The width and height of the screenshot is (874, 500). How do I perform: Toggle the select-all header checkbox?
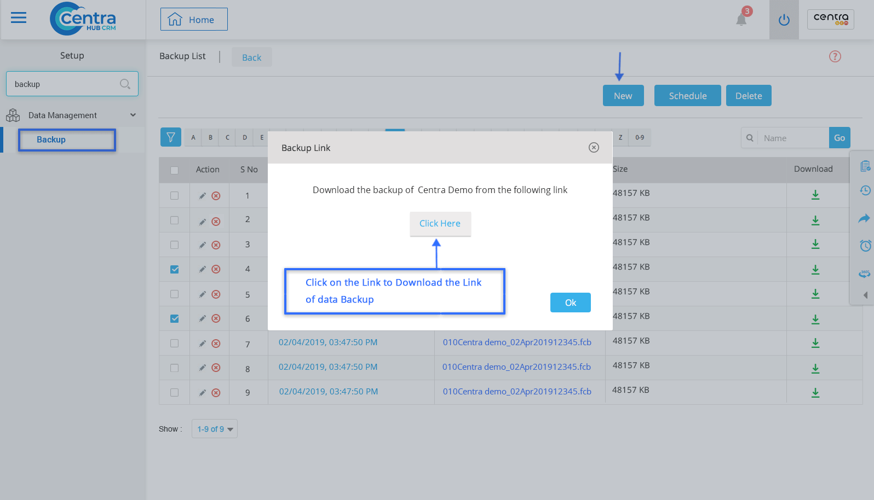click(174, 170)
